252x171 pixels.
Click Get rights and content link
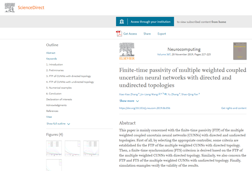[234, 108]
